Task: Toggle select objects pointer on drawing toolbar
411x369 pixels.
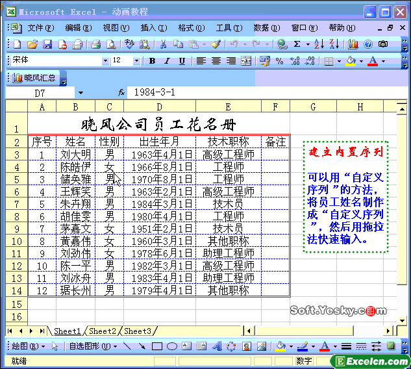Action: pyautogui.click(x=55, y=346)
